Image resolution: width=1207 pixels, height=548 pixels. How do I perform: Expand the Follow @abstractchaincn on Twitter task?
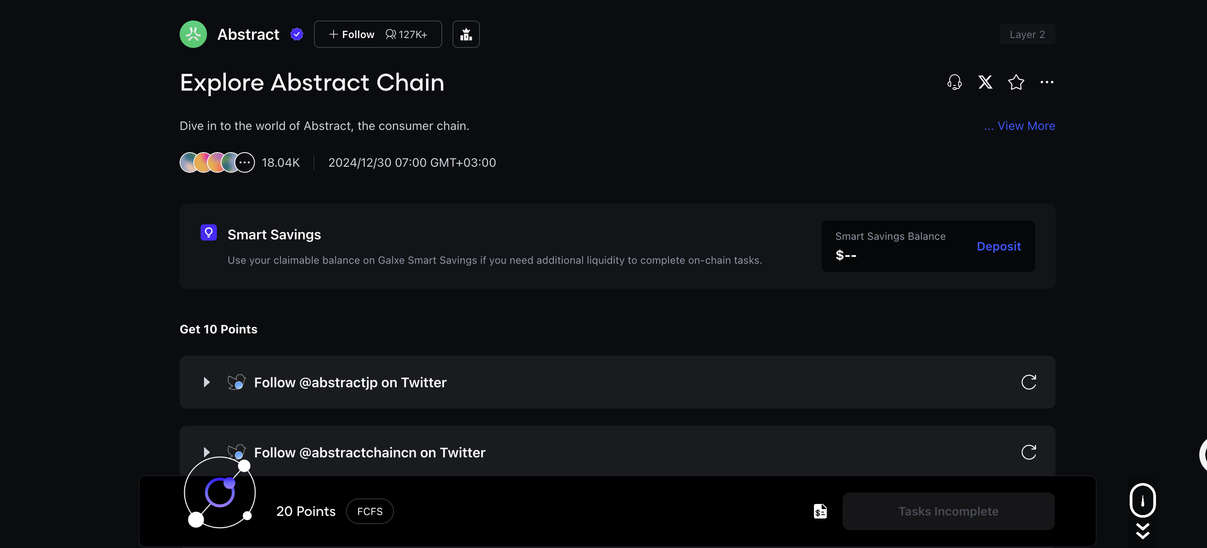[x=207, y=452]
